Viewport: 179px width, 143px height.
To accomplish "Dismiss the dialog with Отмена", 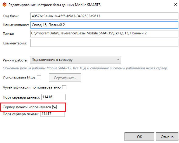I will (x=167, y=137).
